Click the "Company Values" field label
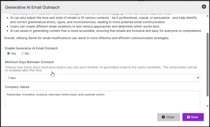This screenshot has height=127, width=210. pos(17,87)
